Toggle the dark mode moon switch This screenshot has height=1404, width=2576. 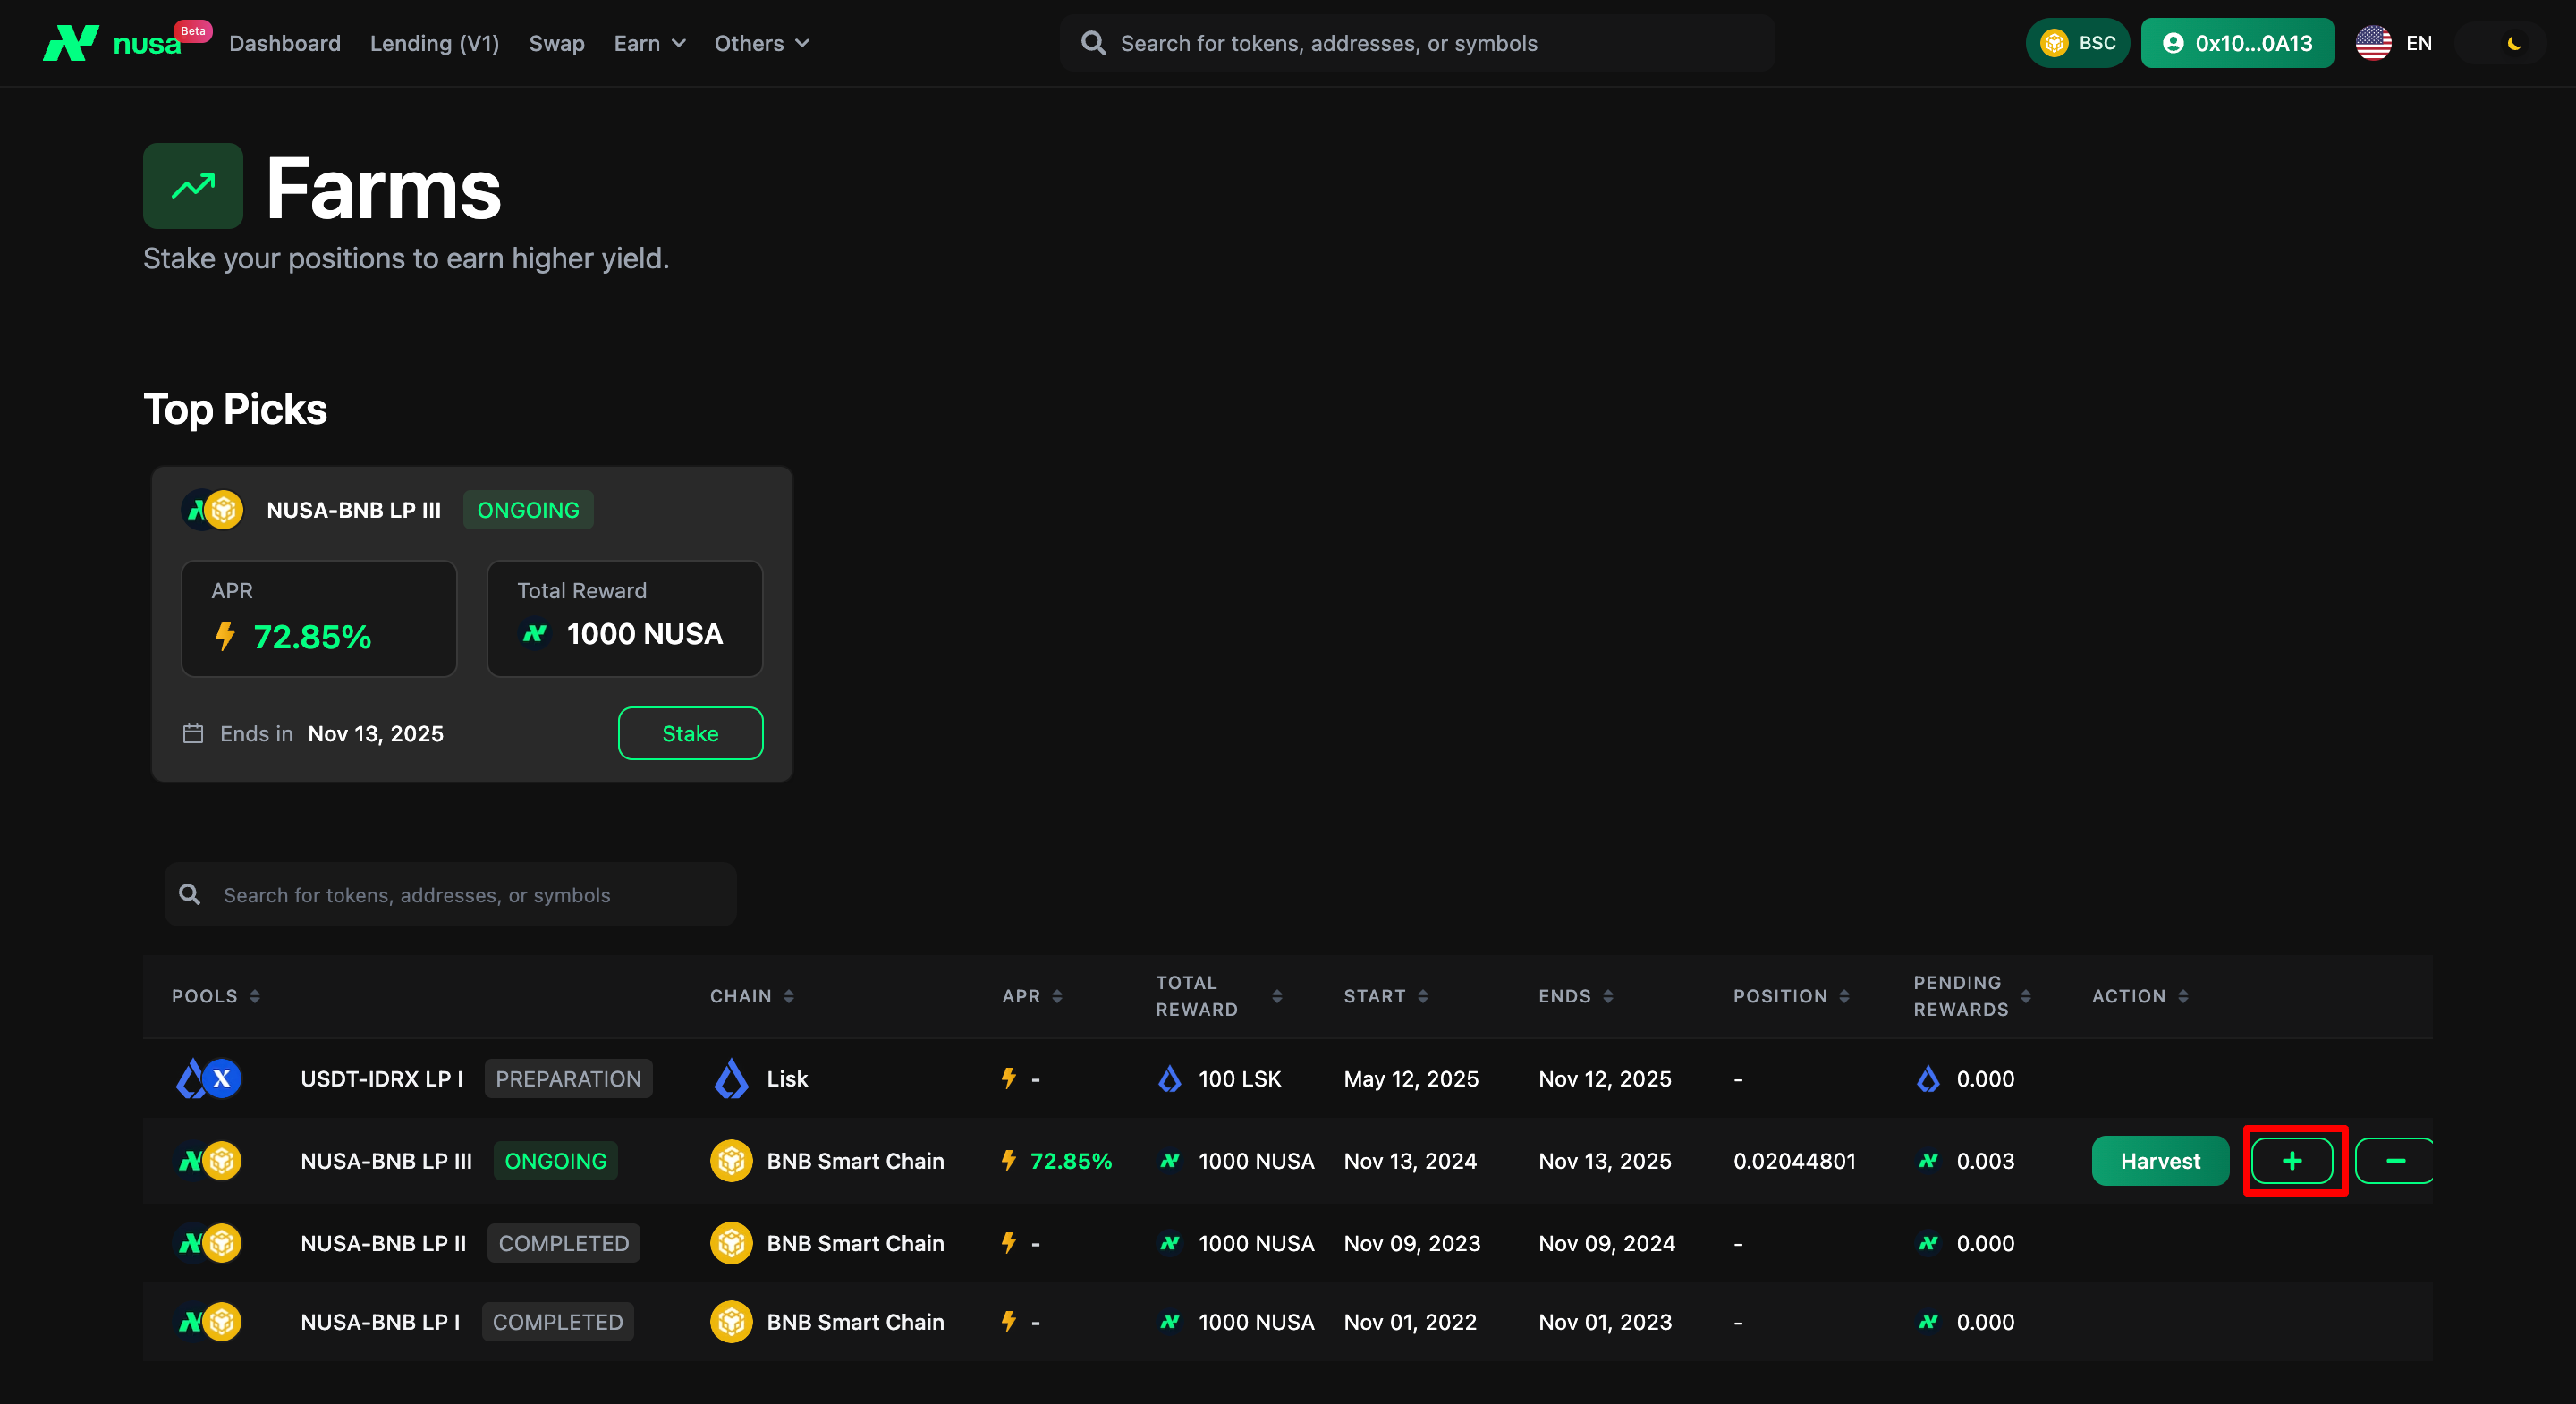2513,43
